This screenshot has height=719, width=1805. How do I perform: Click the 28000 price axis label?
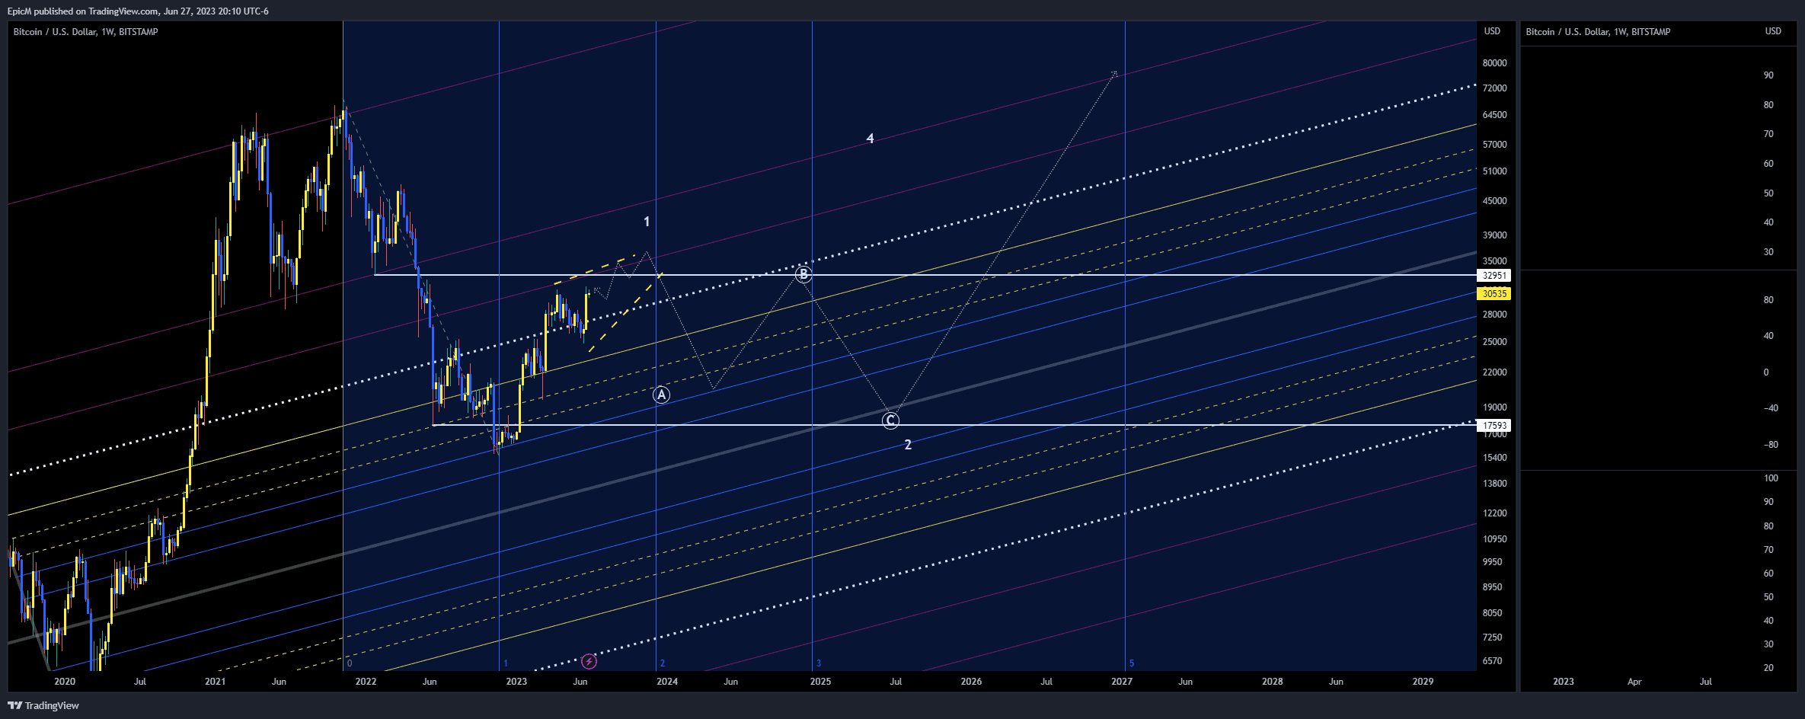(x=1494, y=315)
